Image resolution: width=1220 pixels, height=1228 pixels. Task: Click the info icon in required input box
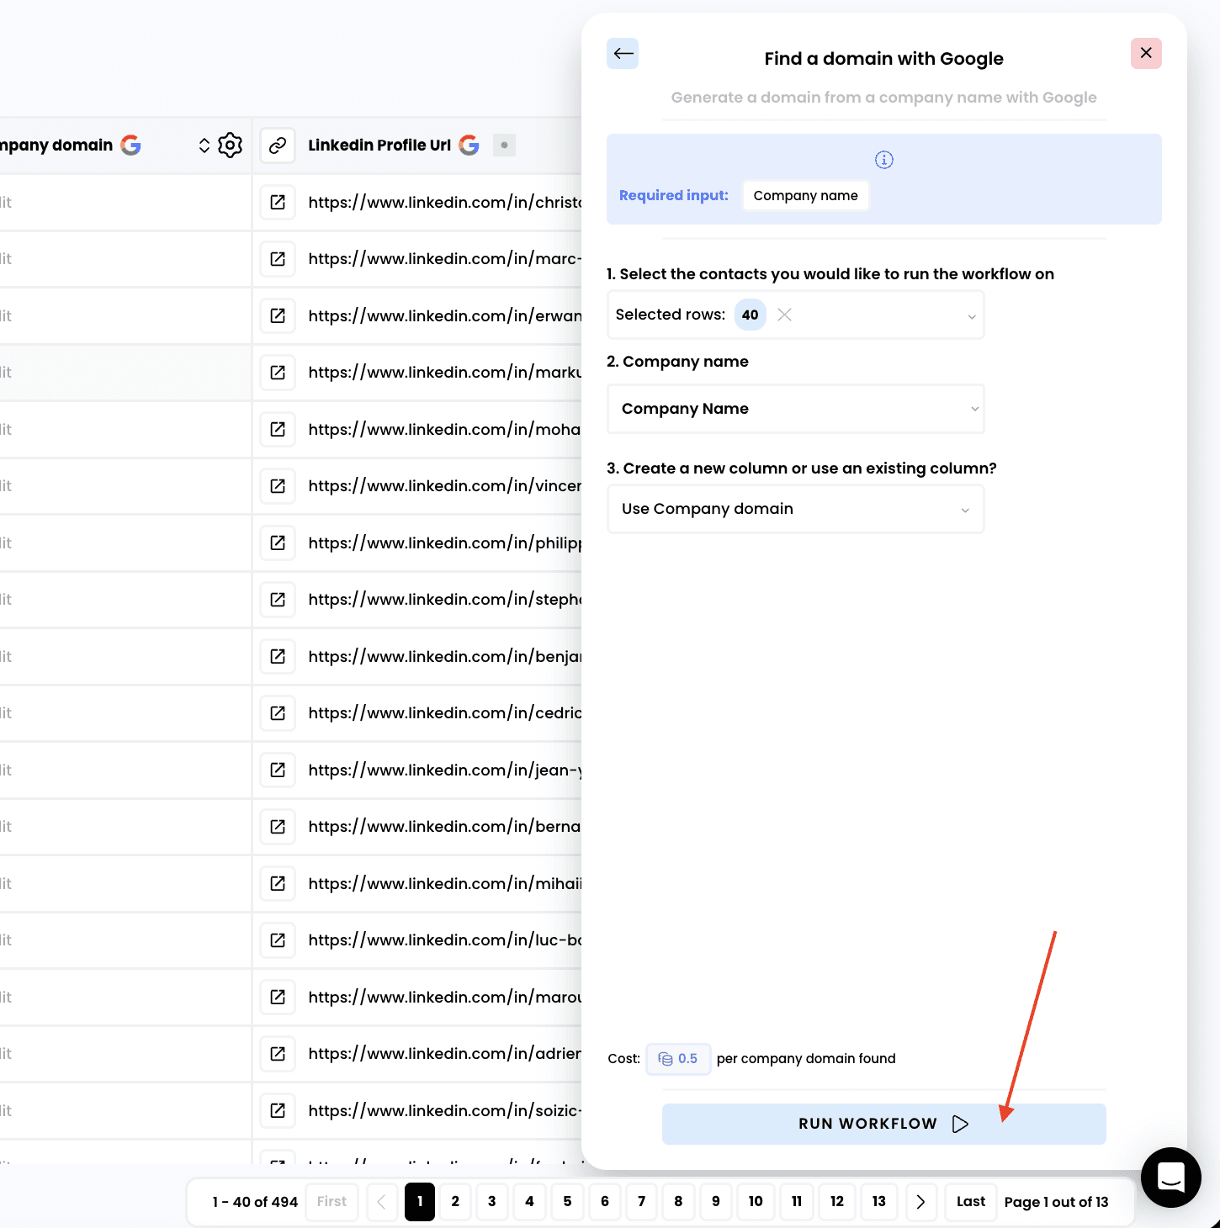click(x=883, y=160)
